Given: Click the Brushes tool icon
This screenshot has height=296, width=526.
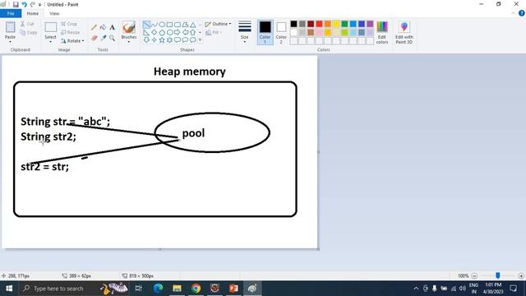Looking at the screenshot, I should point(129,27).
